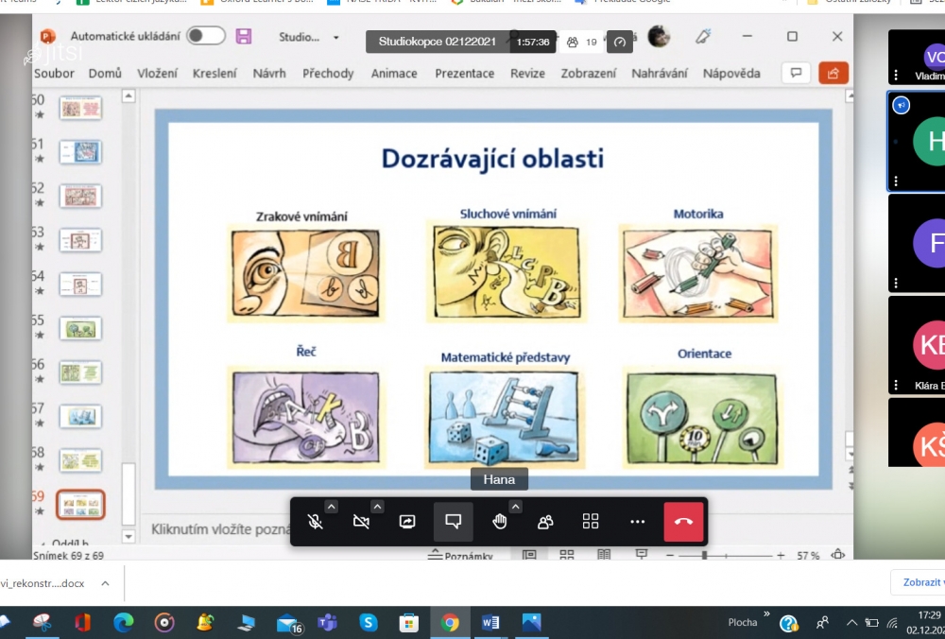Hang up the Jitsi call

(683, 522)
